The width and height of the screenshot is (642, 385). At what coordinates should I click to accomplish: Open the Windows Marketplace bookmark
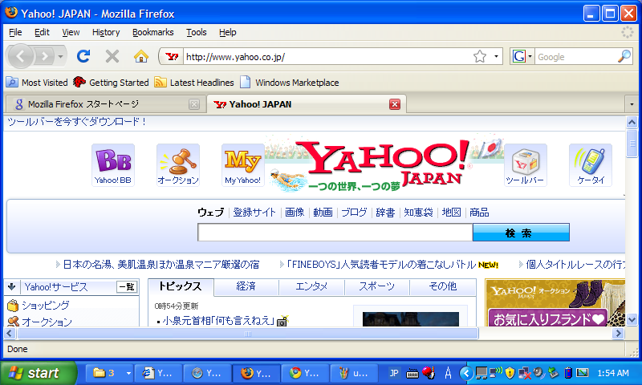click(290, 83)
